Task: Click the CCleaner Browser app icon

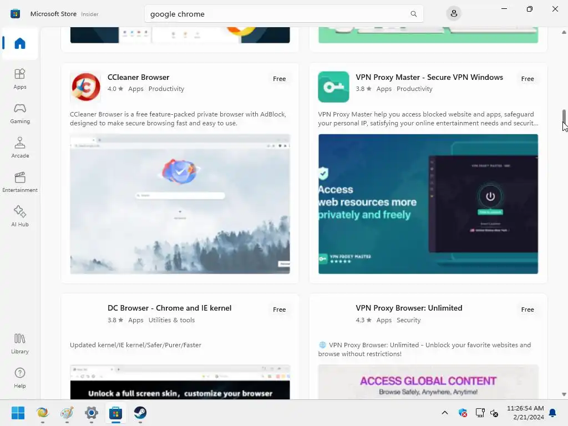Action: coord(86,87)
